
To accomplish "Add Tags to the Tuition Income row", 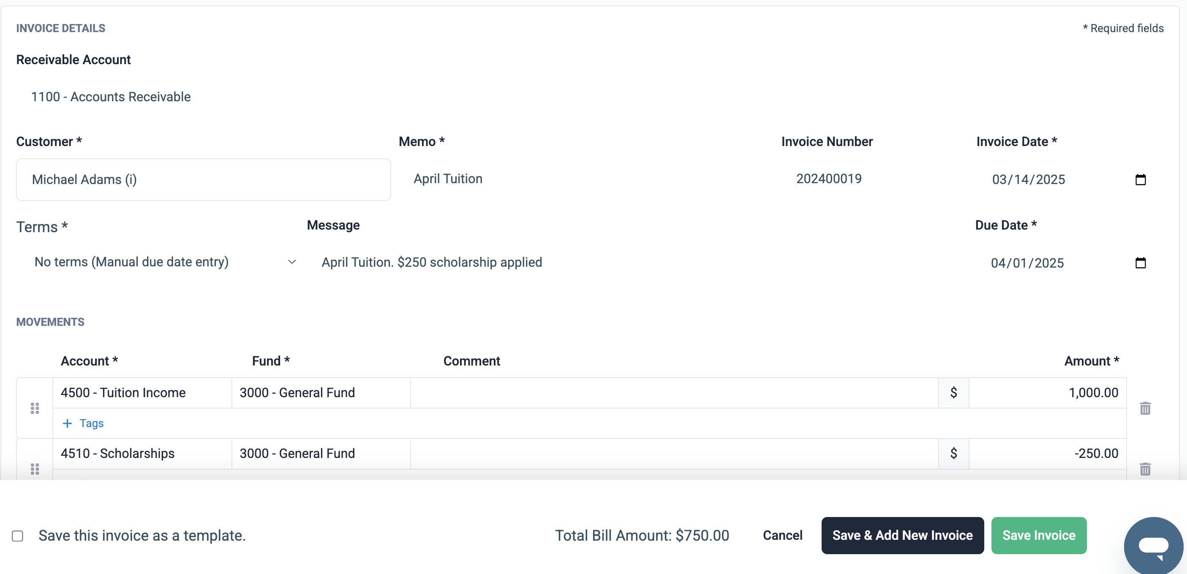I will coord(83,423).
